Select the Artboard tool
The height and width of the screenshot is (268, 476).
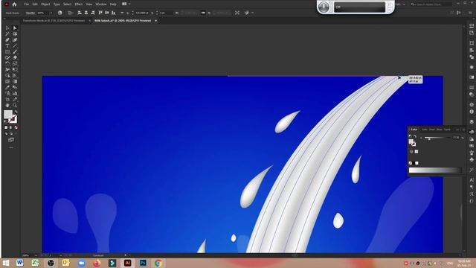tap(7, 99)
